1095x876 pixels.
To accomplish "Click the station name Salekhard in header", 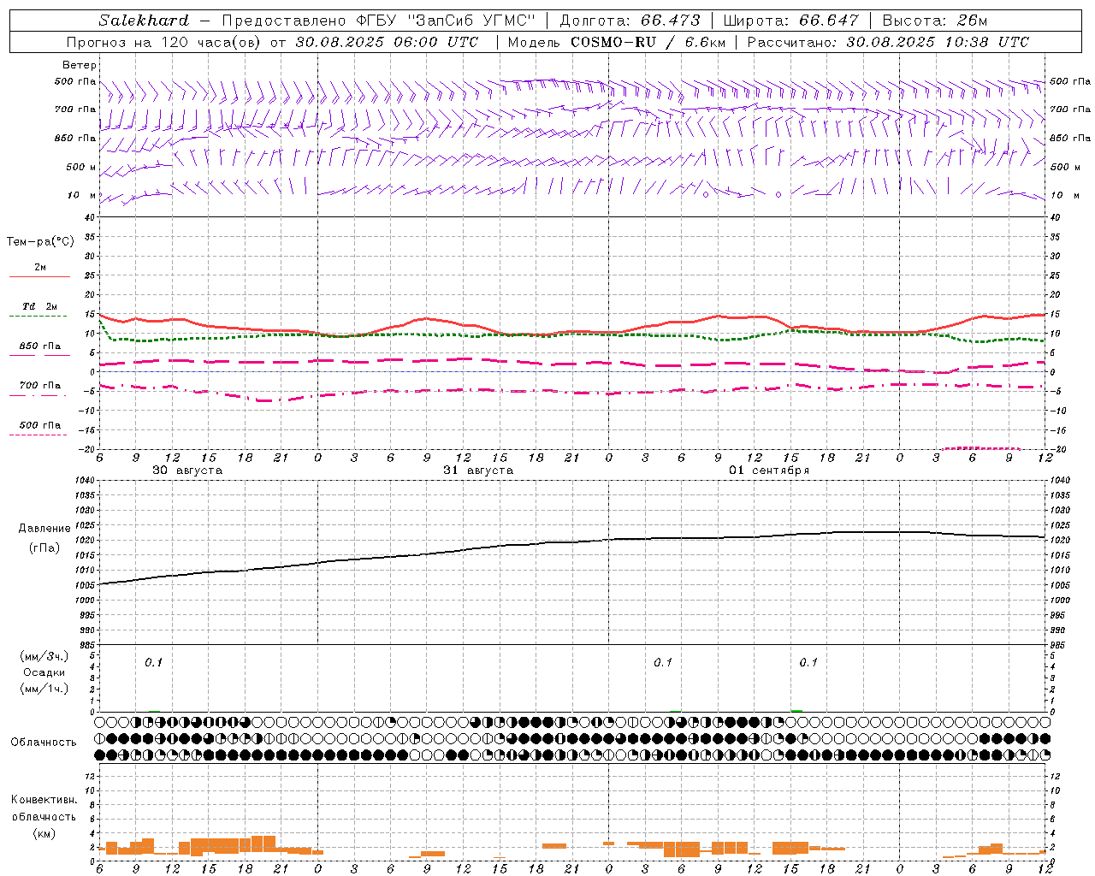I will pyautogui.click(x=144, y=21).
